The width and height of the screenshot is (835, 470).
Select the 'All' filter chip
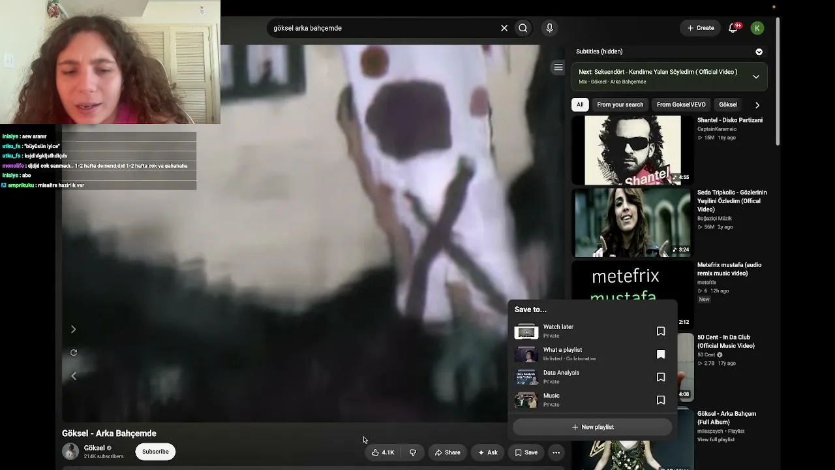[x=580, y=104]
